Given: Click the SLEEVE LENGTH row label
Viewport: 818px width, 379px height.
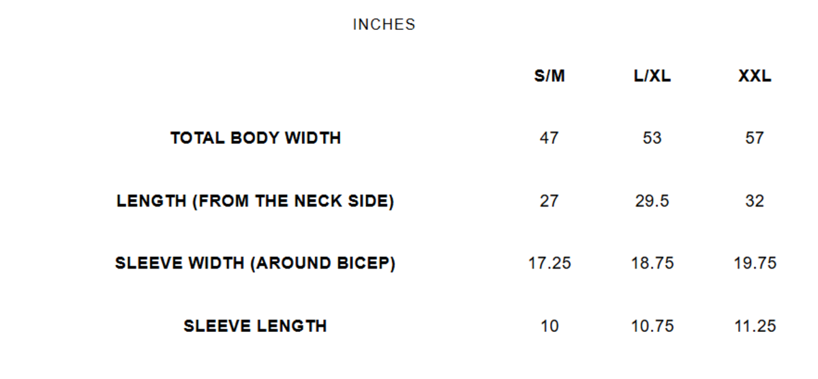Looking at the screenshot, I should pyautogui.click(x=256, y=326).
